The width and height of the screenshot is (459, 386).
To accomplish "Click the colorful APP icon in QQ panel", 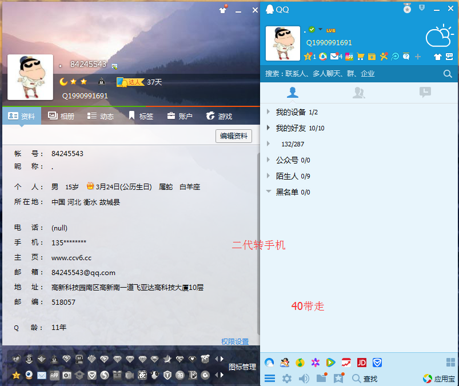I will [x=349, y=57].
